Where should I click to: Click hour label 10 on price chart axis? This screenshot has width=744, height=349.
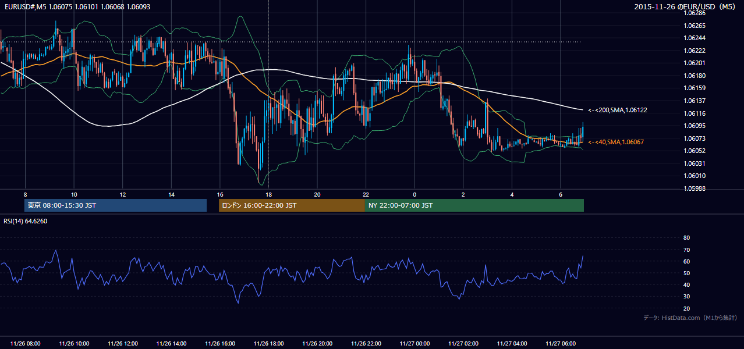click(74, 194)
